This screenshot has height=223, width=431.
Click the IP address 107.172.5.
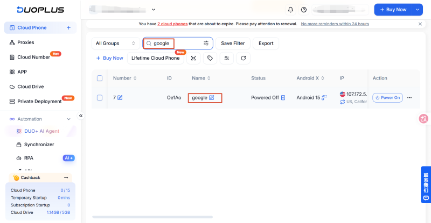point(357,95)
